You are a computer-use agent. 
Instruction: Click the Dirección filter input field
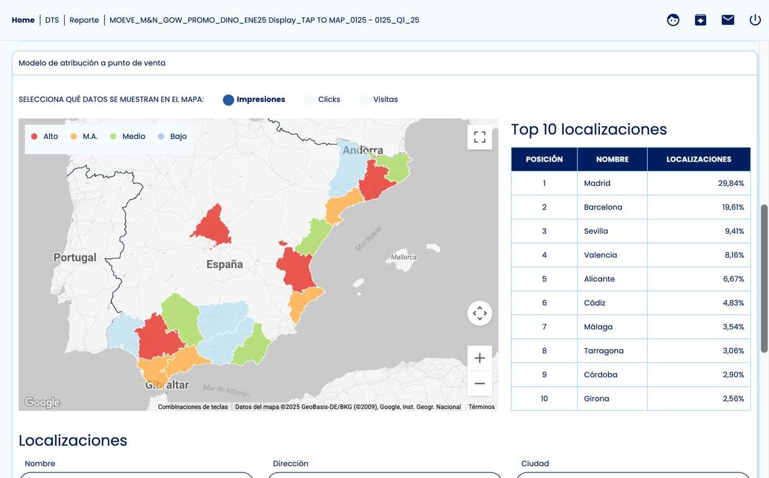click(x=384, y=475)
